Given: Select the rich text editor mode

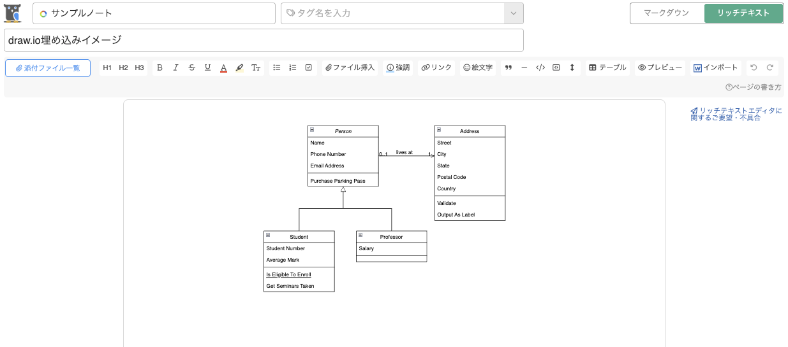Looking at the screenshot, I should (743, 13).
